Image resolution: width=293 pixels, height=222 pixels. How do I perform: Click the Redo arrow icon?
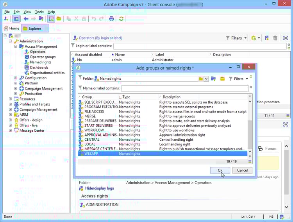102,19
